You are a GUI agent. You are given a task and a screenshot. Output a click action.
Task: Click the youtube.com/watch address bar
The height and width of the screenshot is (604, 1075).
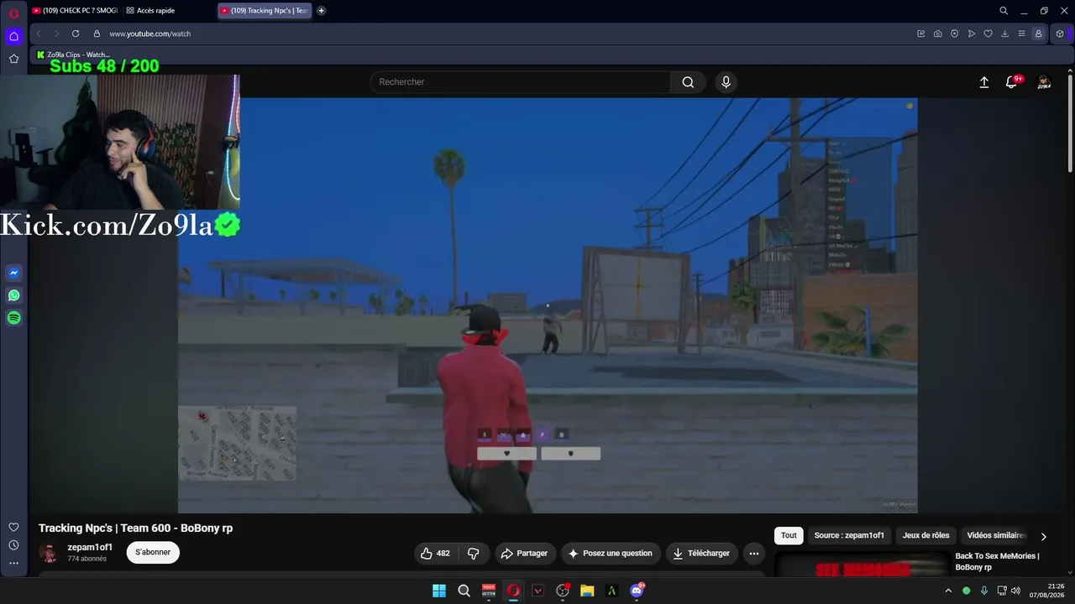pos(150,34)
